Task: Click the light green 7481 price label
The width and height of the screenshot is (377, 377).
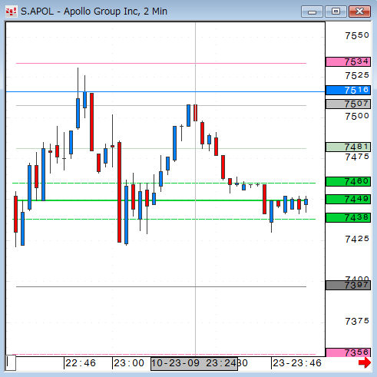Action: click(348, 147)
